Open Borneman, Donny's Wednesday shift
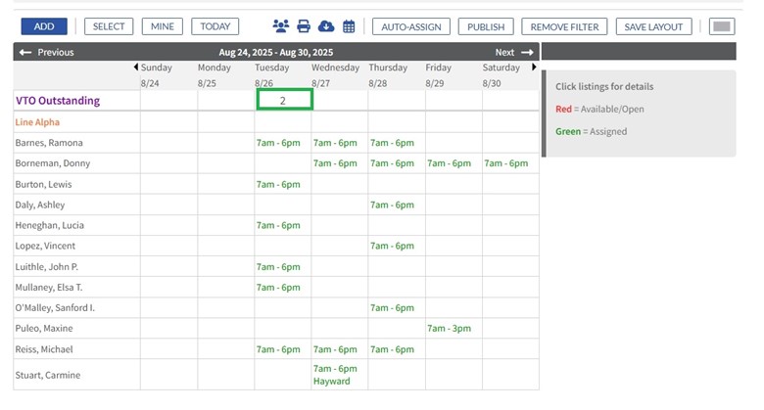The width and height of the screenshot is (764, 410). [x=335, y=163]
